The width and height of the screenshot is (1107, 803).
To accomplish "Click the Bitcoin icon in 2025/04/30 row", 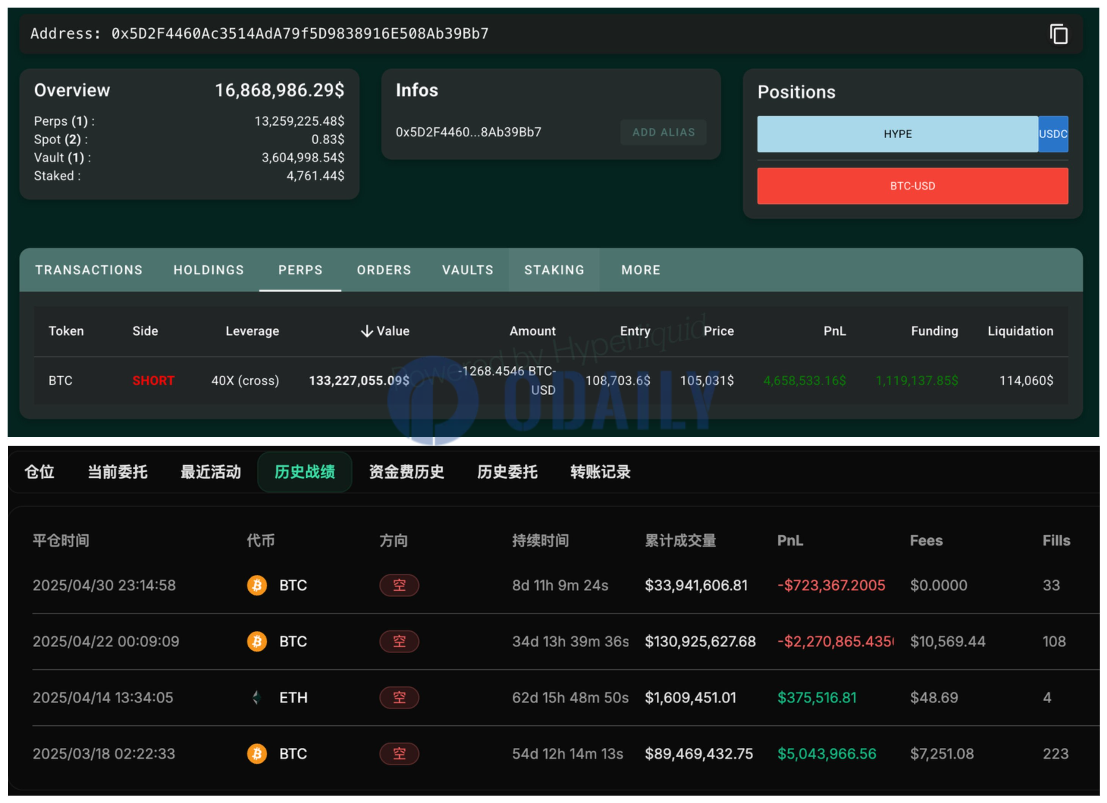I will coord(257,585).
